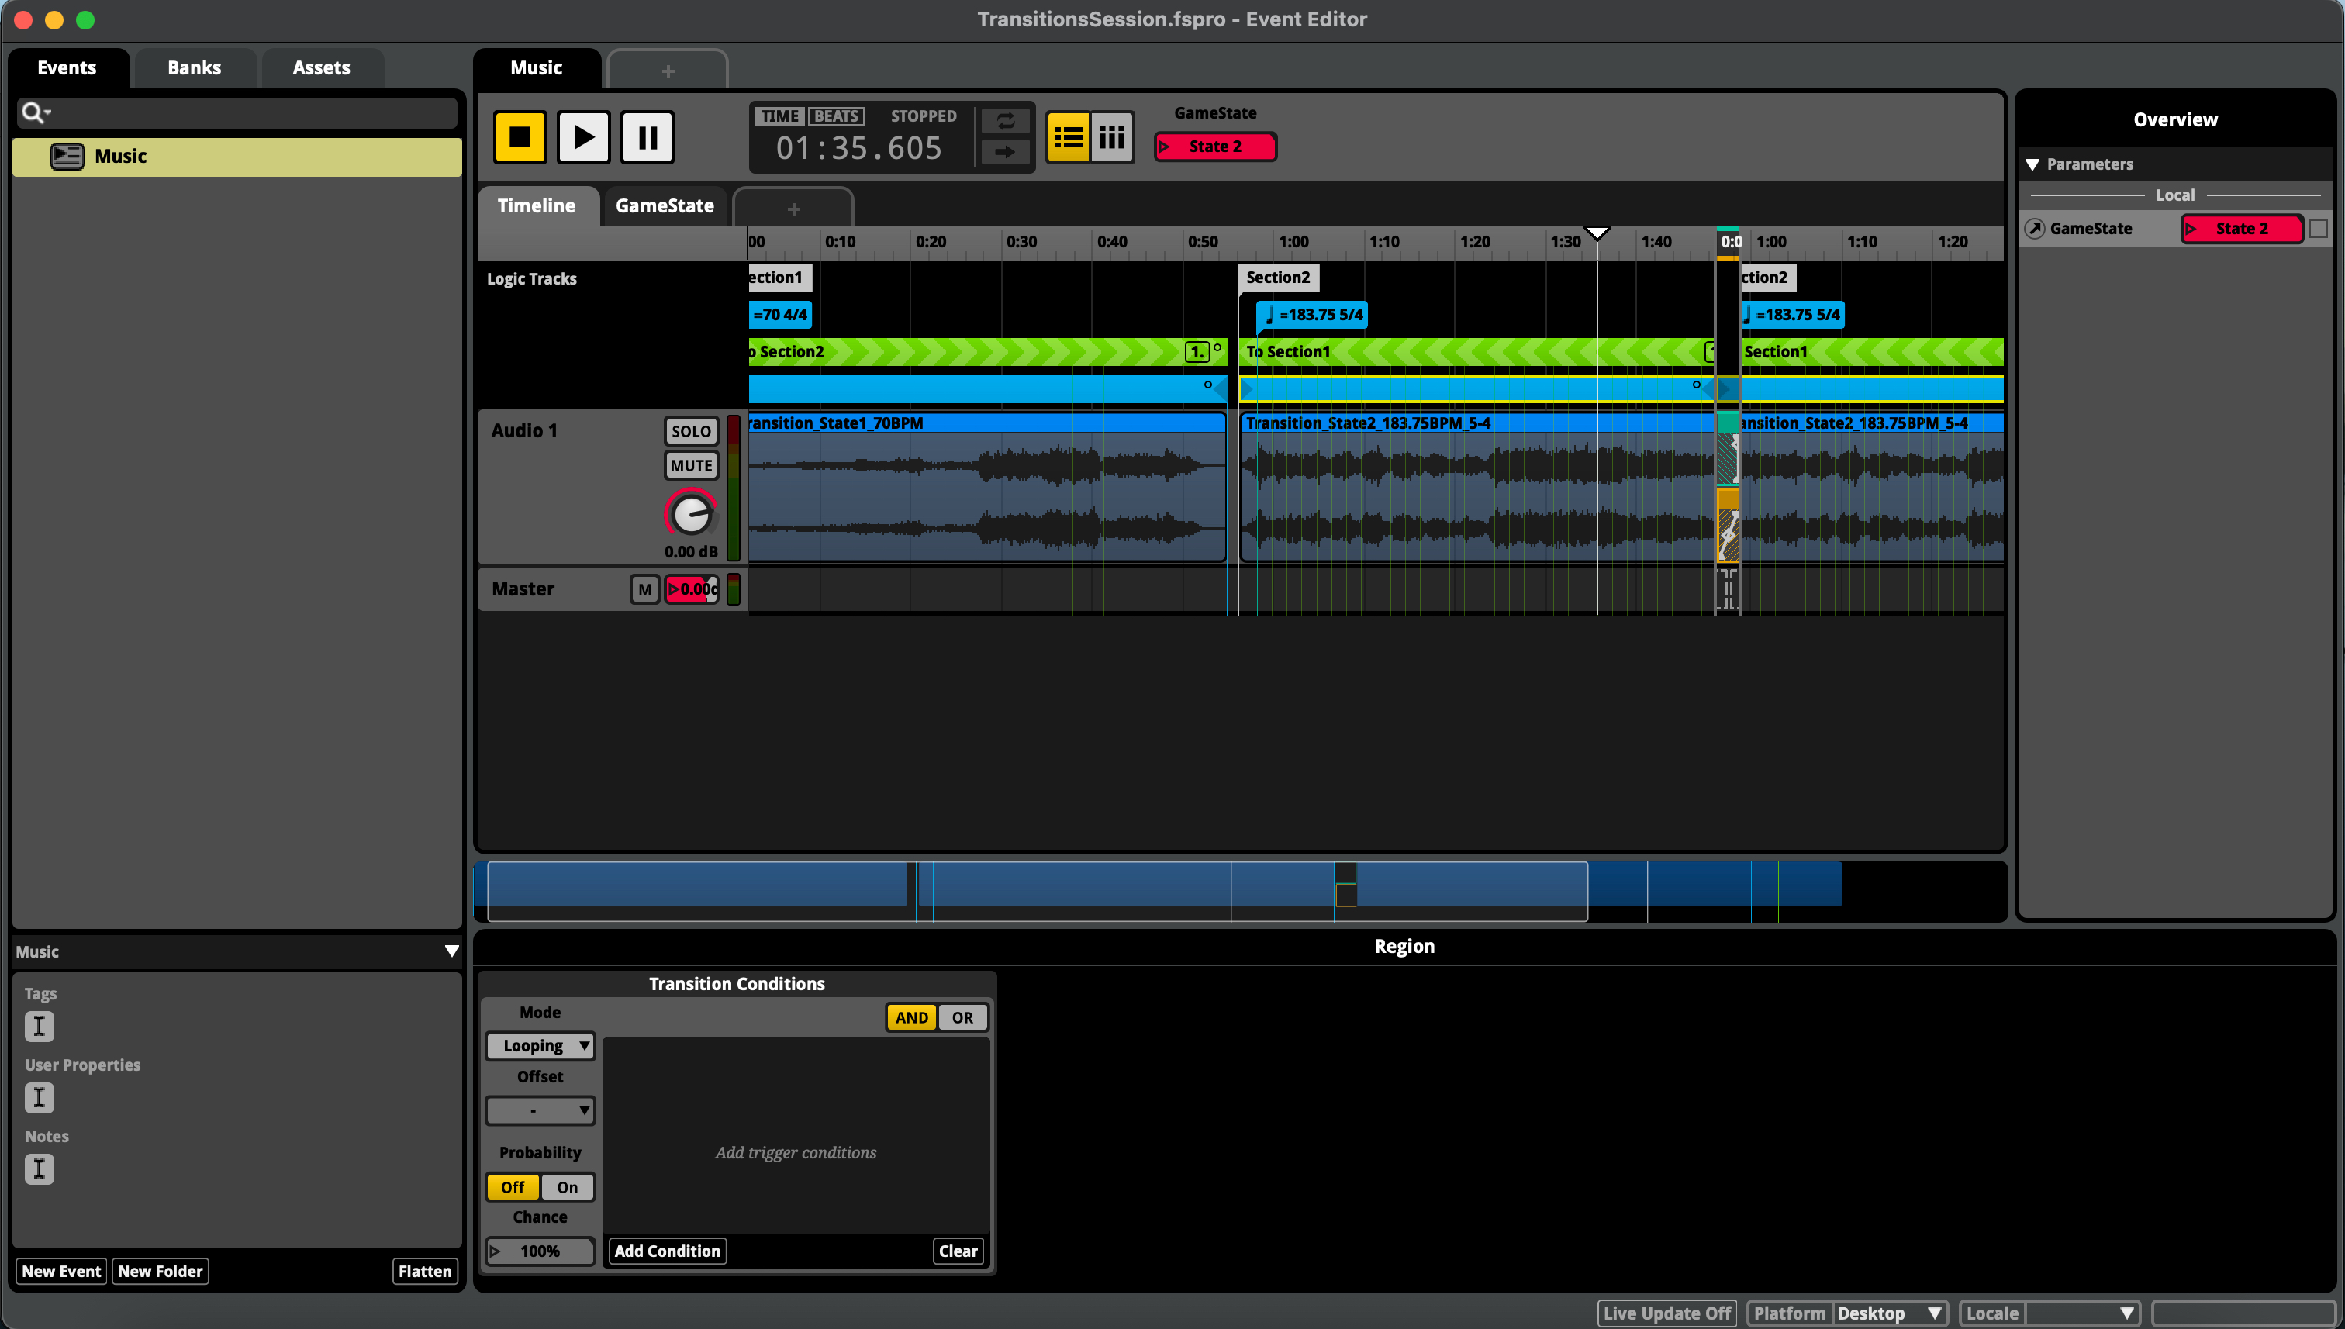Switch to list-style track view icon

tap(1067, 138)
